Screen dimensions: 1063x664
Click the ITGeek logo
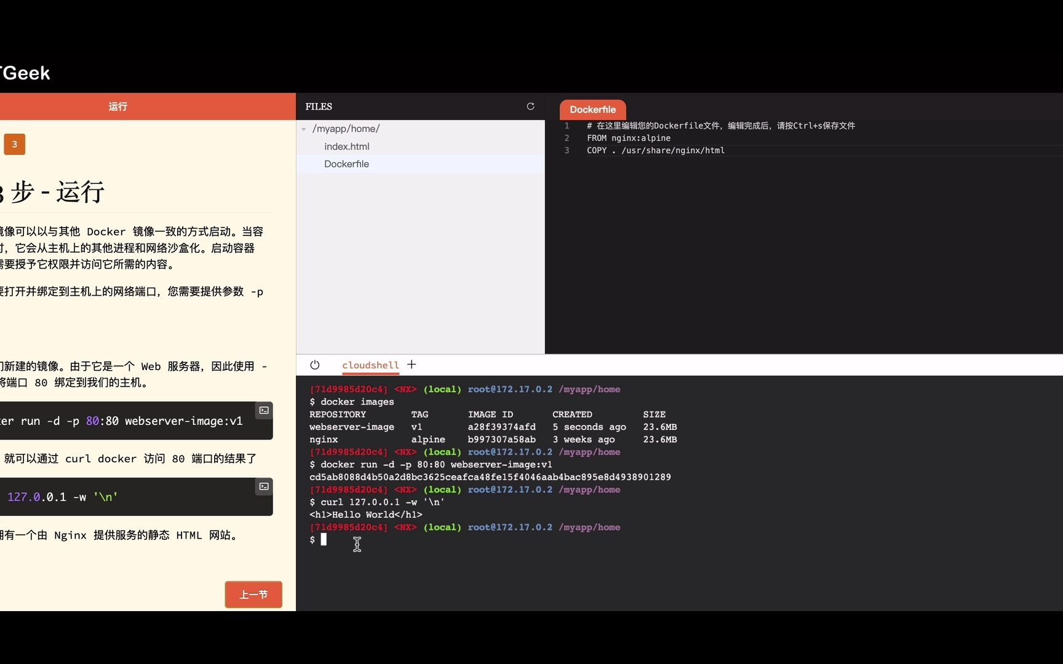click(25, 73)
